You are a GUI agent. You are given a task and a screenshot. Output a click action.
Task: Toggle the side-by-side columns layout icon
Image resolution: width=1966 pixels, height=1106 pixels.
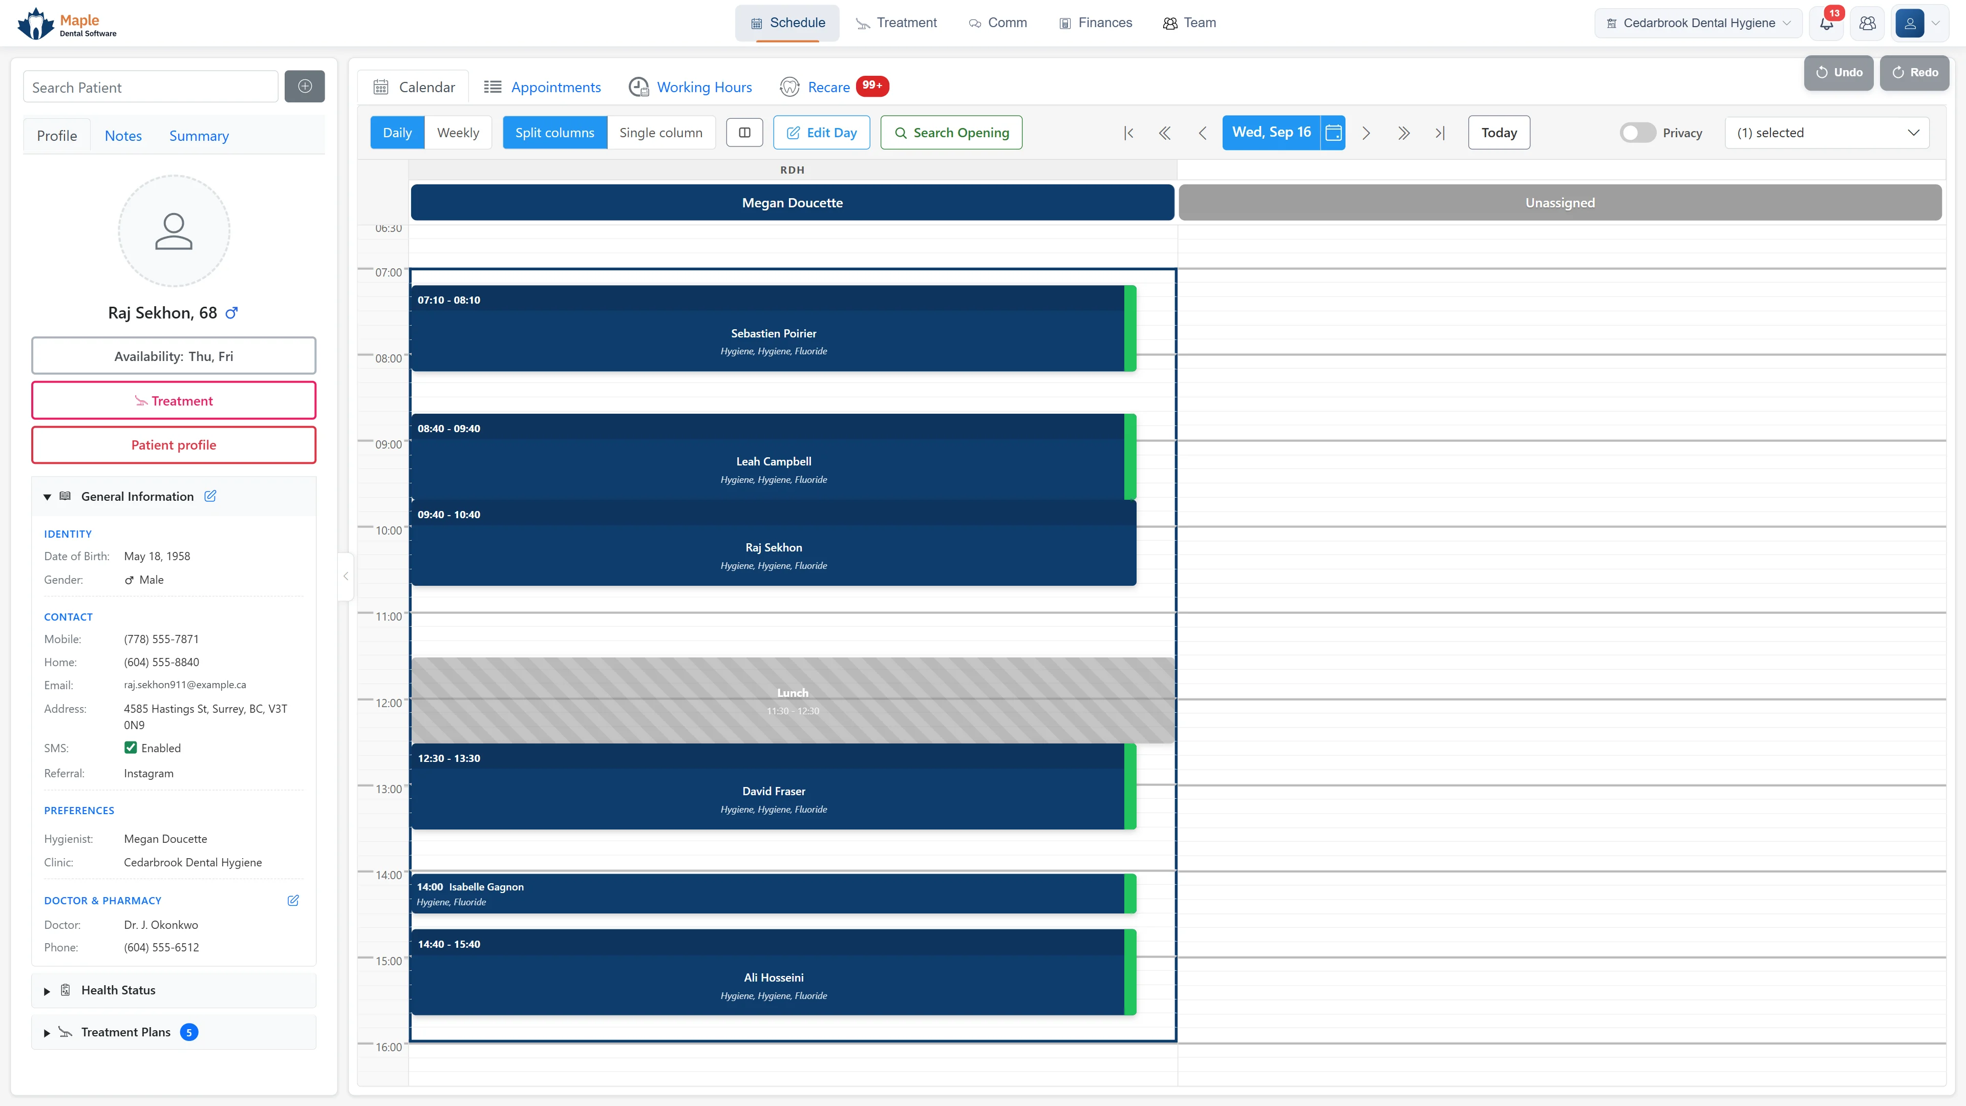(x=745, y=133)
